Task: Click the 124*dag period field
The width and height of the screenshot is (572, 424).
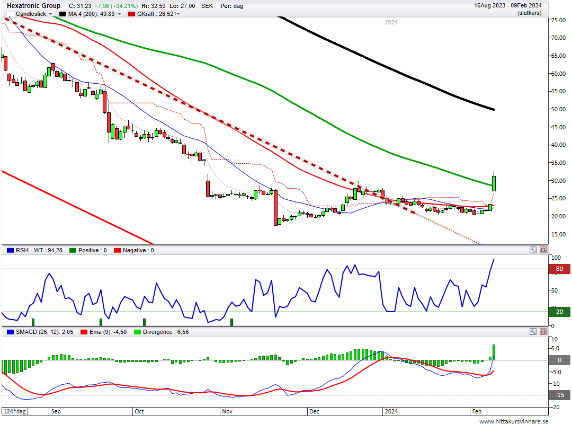Action: point(15,411)
